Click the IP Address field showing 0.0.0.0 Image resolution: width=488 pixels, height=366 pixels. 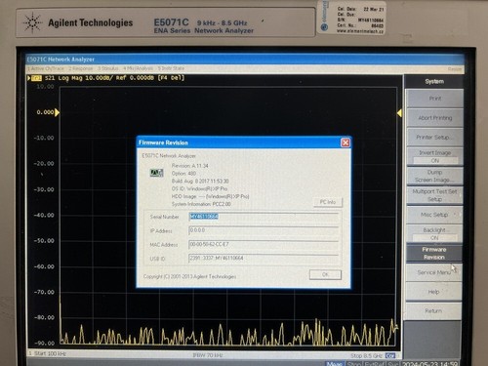(264, 230)
